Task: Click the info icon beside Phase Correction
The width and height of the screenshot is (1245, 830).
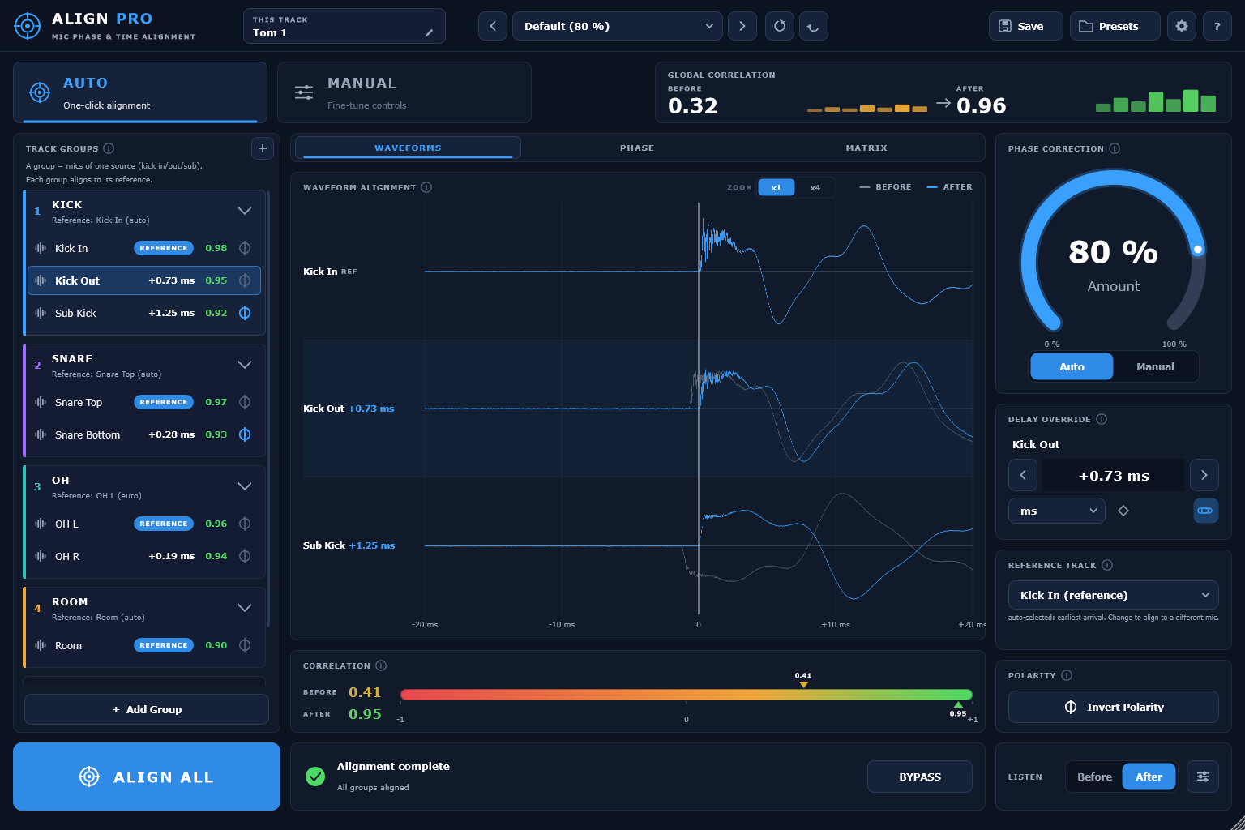Action: (x=1115, y=148)
